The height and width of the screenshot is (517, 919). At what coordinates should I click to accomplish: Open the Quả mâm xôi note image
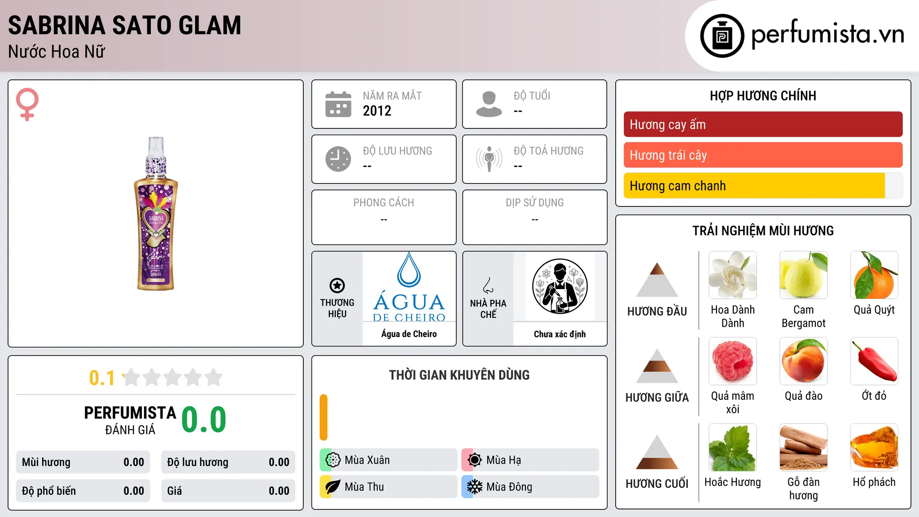click(x=733, y=361)
